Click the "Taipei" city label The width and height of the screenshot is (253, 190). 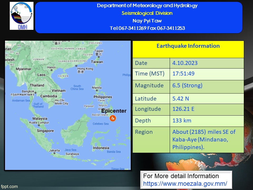(x=99, y=51)
